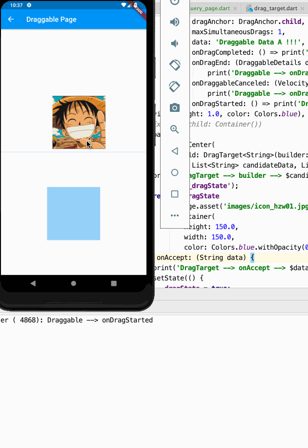Tap the settings gear in phone status bar
Screen dimensions: 308x448
29,5
